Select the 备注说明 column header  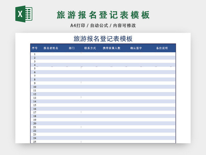pos(162,48)
